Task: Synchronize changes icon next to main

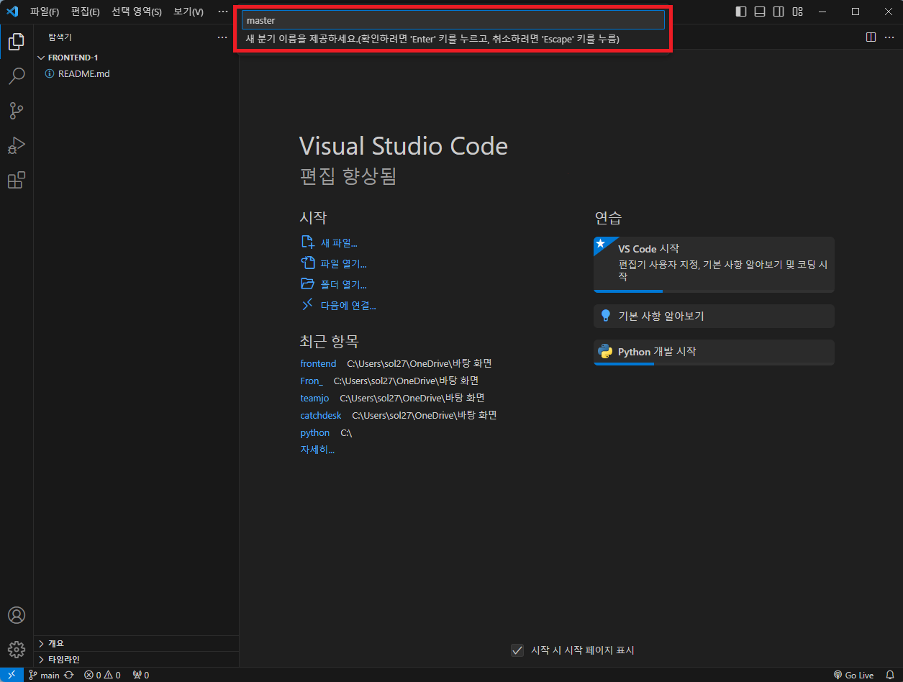Action: tap(69, 675)
